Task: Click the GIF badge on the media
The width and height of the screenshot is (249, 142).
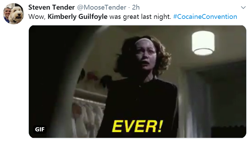Action: 40,129
